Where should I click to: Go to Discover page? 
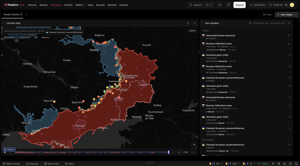click(x=32, y=5)
